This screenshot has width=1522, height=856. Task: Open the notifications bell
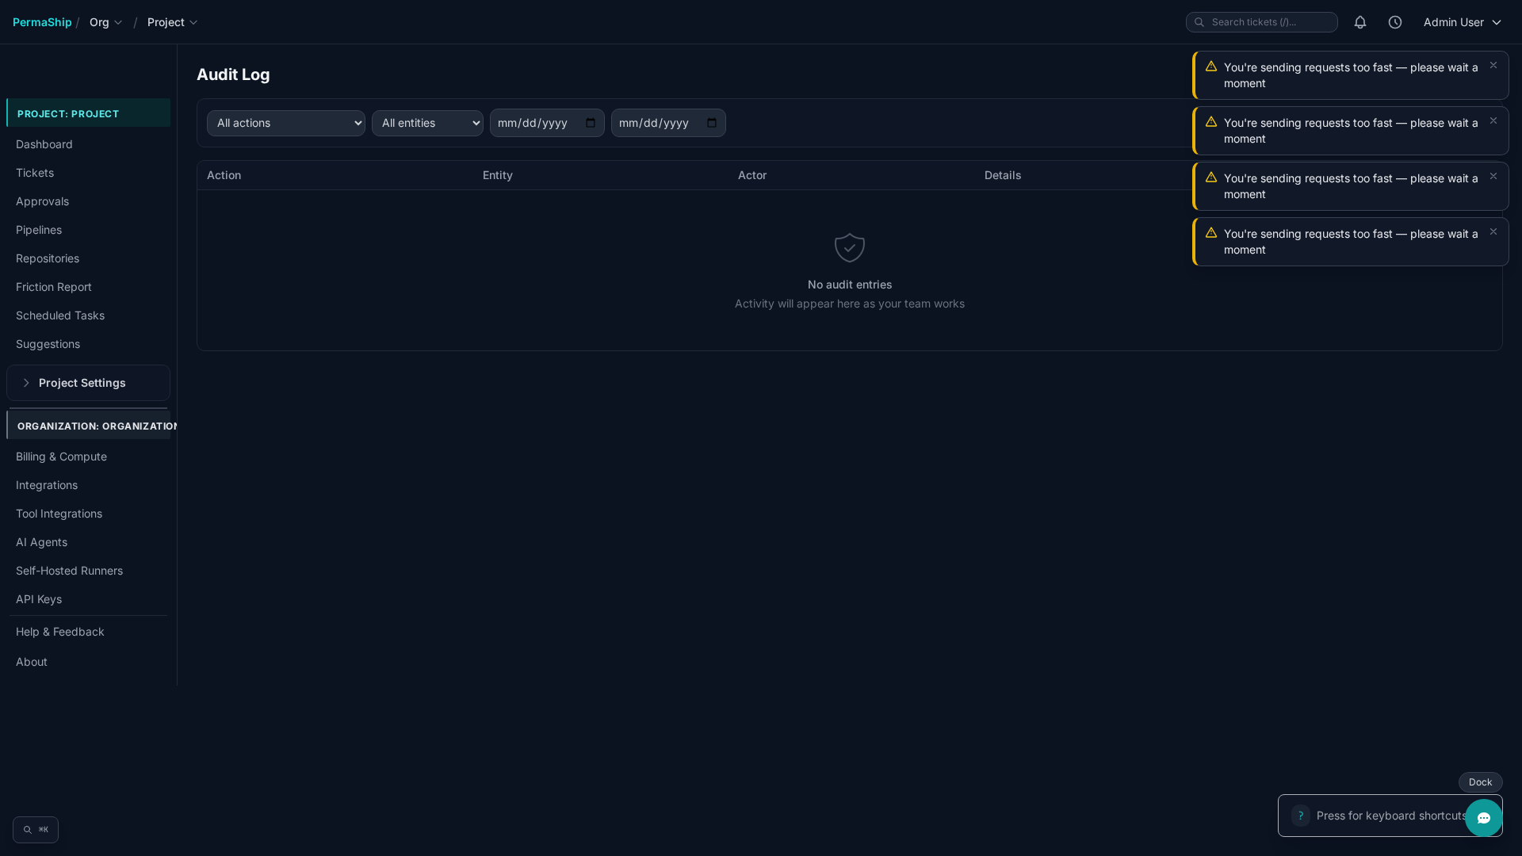(x=1360, y=22)
